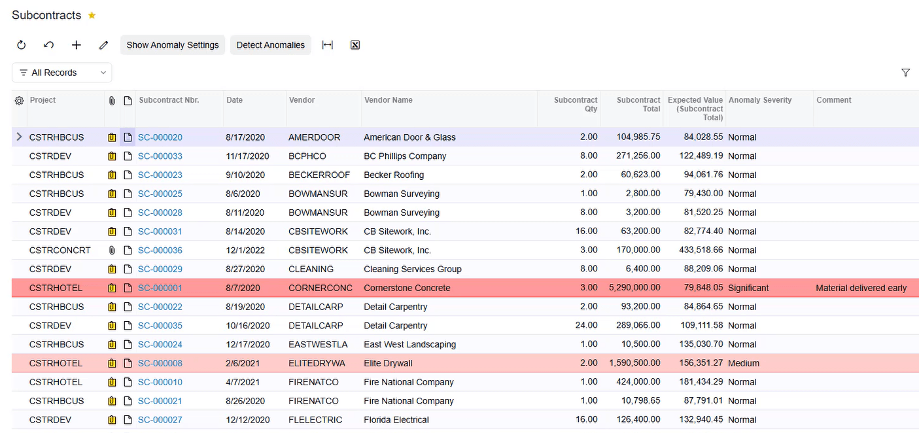
Task: Open attachments icon for SC-000001 row
Action: pyautogui.click(x=112, y=288)
